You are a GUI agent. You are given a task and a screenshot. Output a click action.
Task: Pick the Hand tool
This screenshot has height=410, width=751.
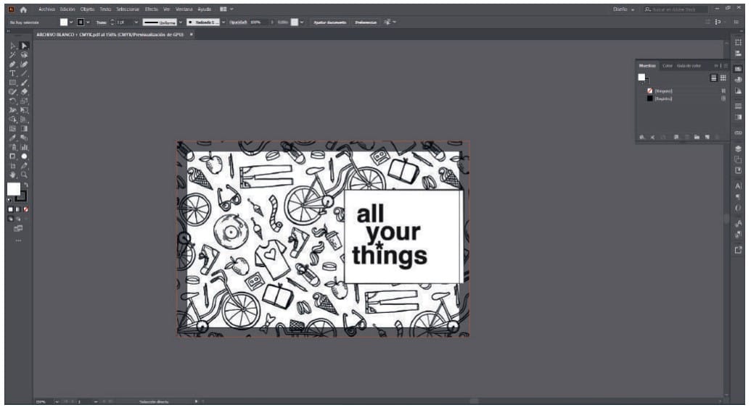13,175
